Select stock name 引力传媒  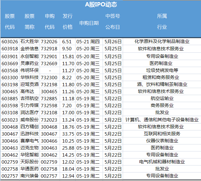[30, 105]
